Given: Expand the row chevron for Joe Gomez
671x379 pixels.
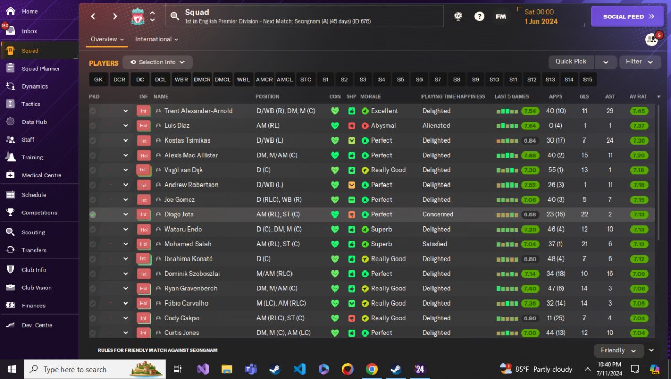Looking at the screenshot, I should [126, 200].
